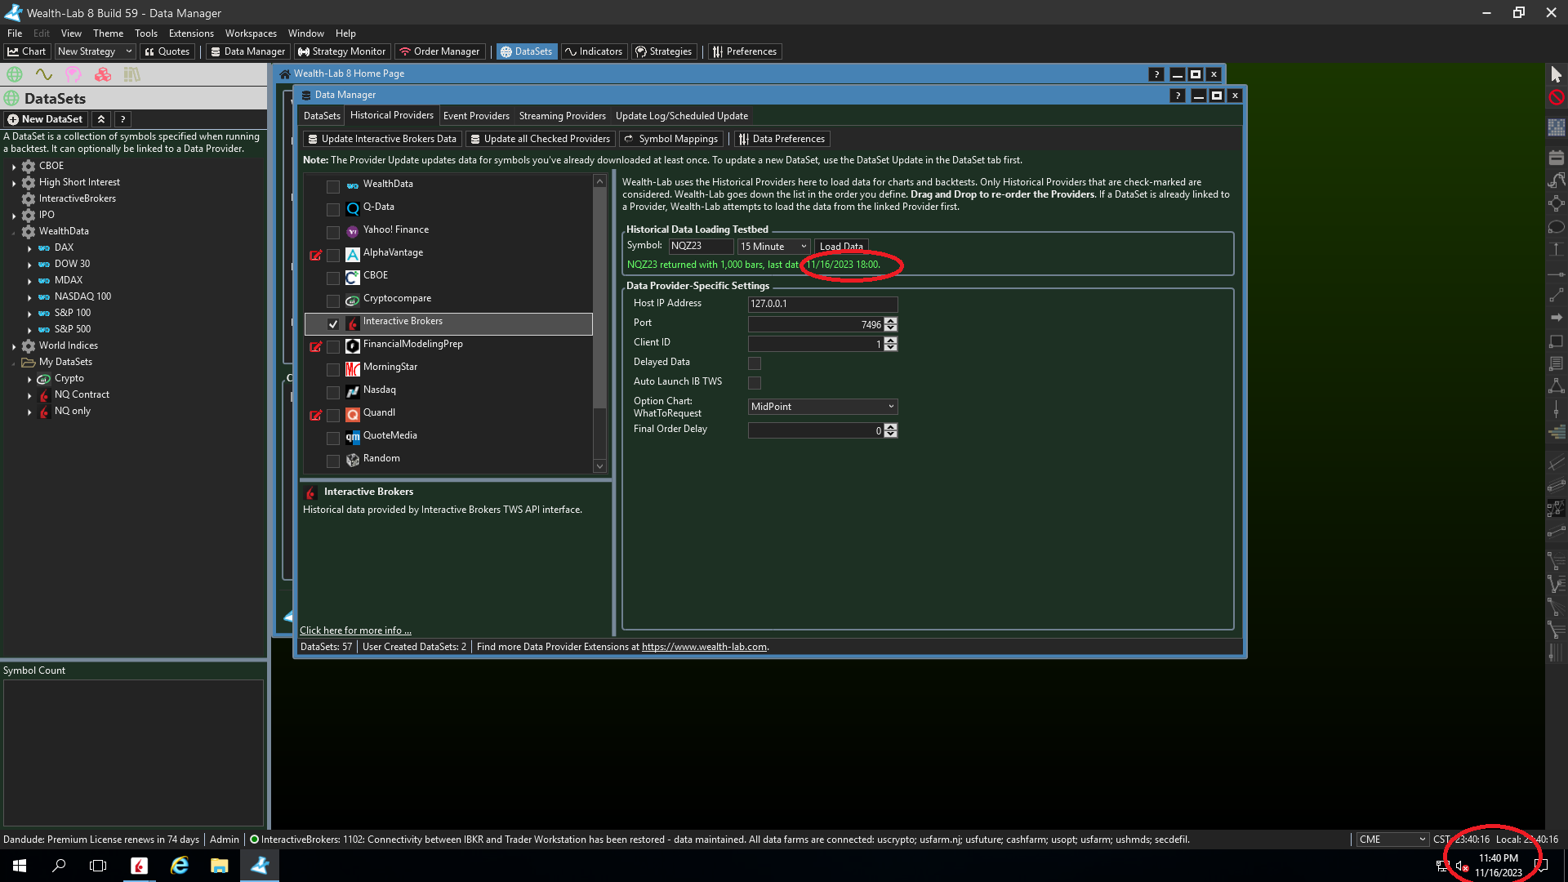This screenshot has height=882, width=1568.
Task: Check the Yahoo! Finance provider checkbox
Action: [333, 232]
